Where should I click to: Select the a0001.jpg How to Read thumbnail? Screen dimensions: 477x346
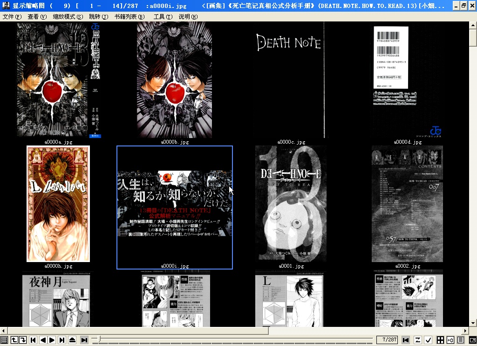pos(291,204)
